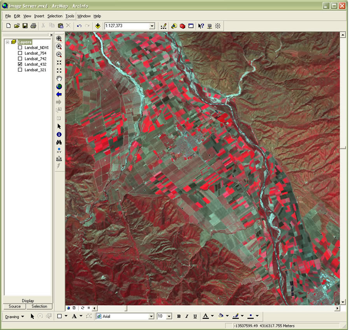The height and width of the screenshot is (330, 350).
Task: Zoom to Full Extent globe
Action: [59, 87]
